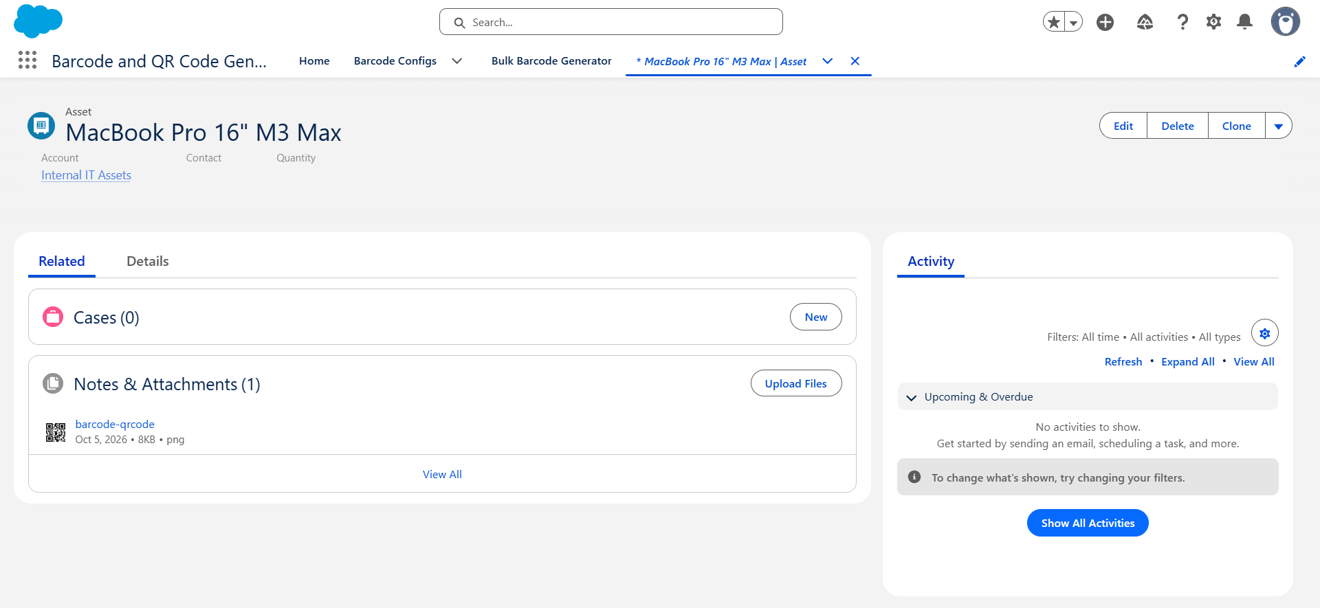
Task: Open more record actions dropdown
Action: pyautogui.click(x=1278, y=126)
